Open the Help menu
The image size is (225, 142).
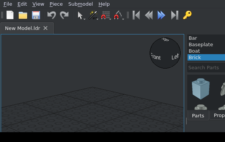(x=104, y=4)
